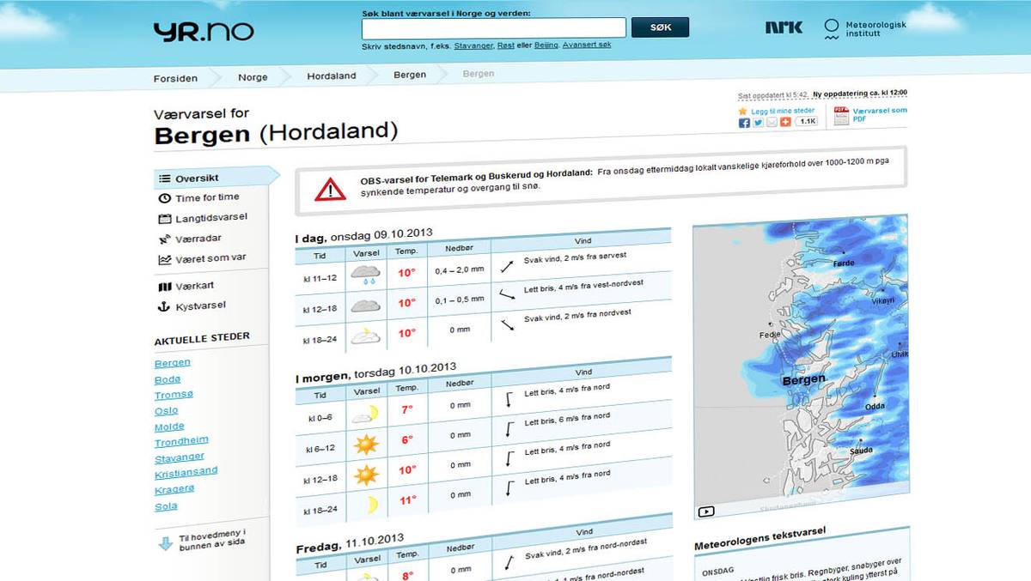Viewport: 1031px width, 581px height.
Task: Select Langtidsvarsel in the sidebar
Action: click(x=210, y=218)
